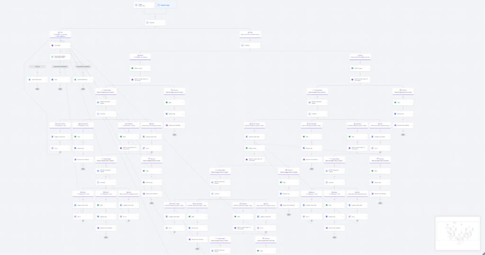
Task: Click the Add New Trigger button
Action: pos(166,5)
